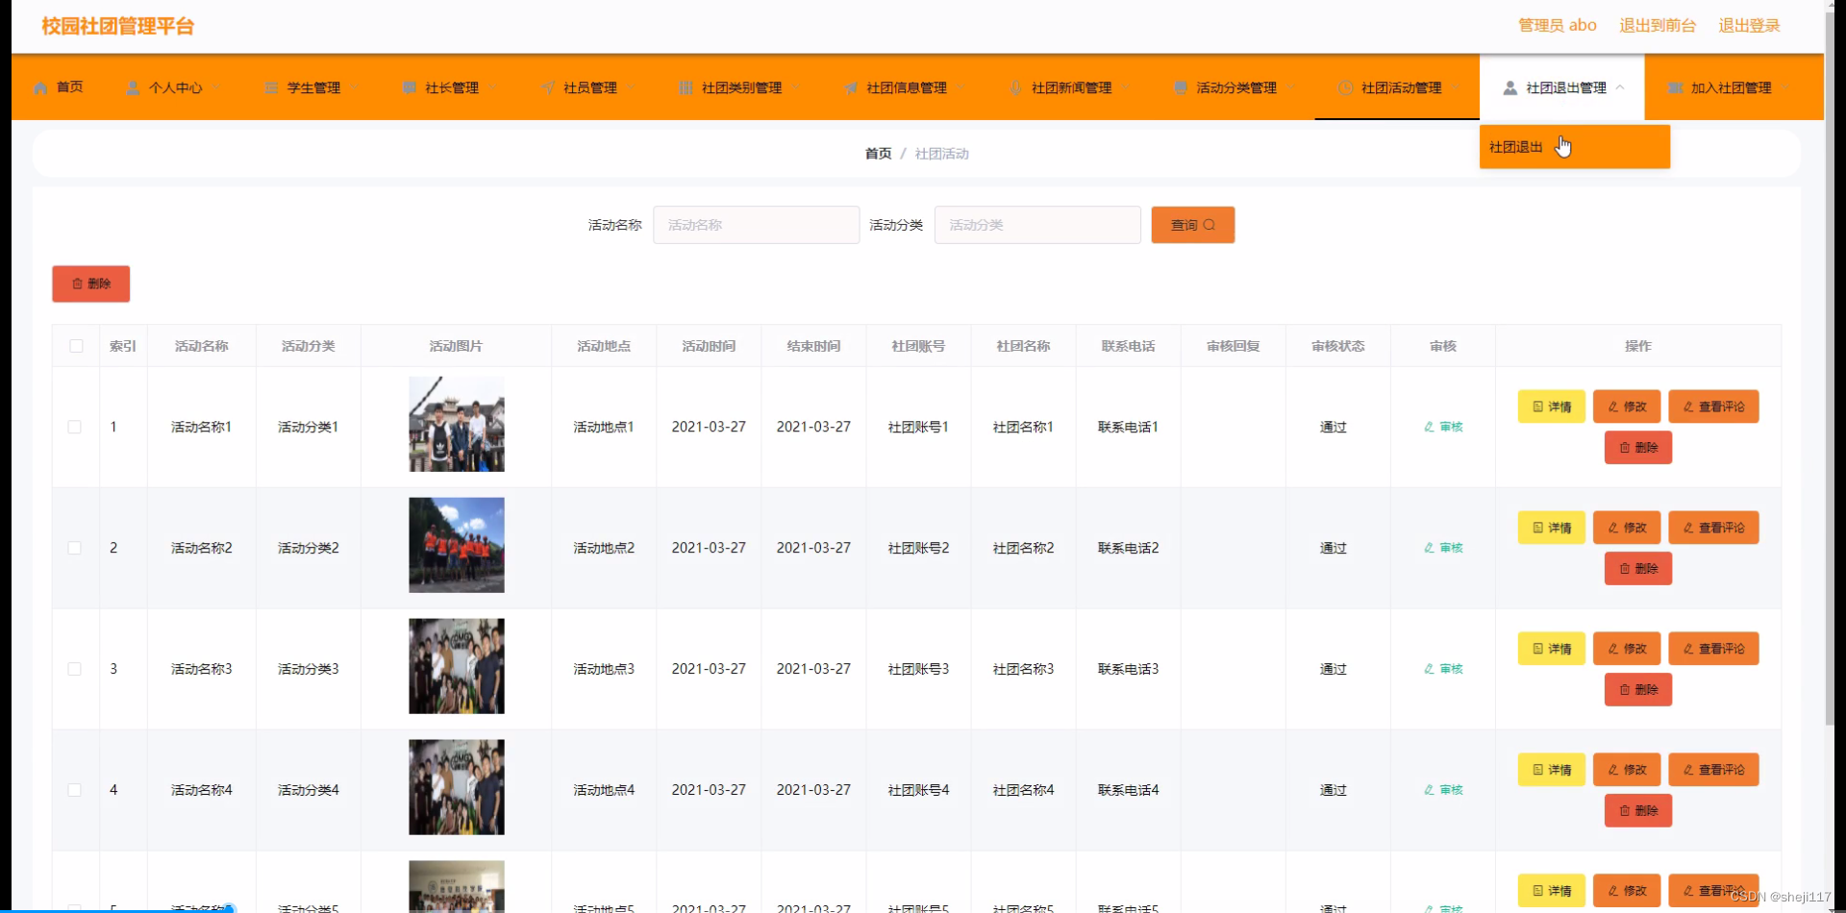Click the 查询 search button
Image resolution: width=1846 pixels, height=913 pixels.
[1192, 224]
